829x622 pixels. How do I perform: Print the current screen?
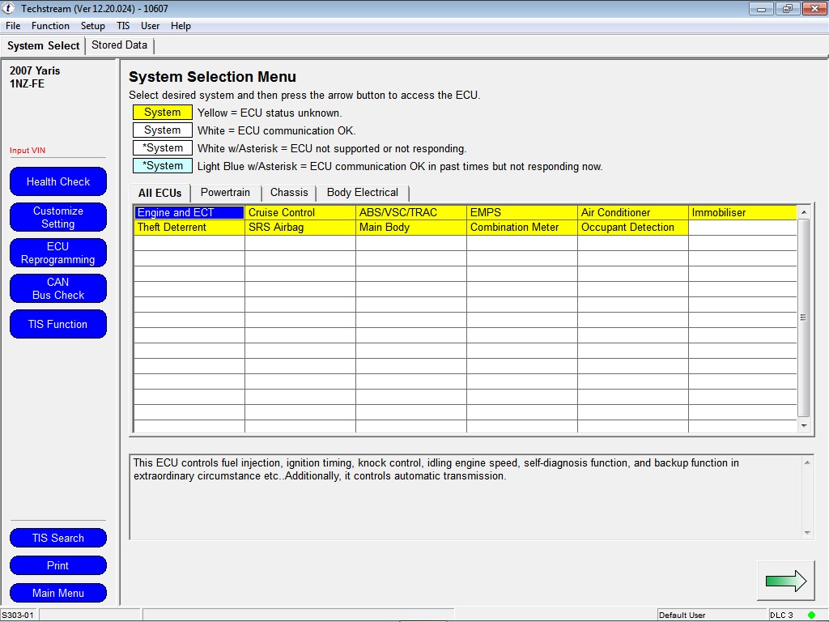click(x=57, y=565)
